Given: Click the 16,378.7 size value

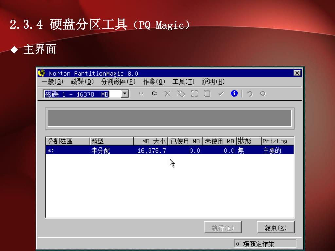Looking at the screenshot, I should point(152,151).
